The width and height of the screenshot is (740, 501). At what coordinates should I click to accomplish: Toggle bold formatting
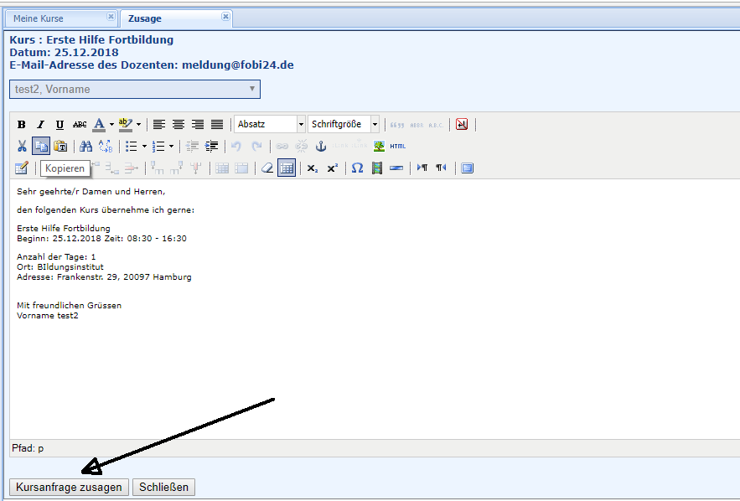22,124
